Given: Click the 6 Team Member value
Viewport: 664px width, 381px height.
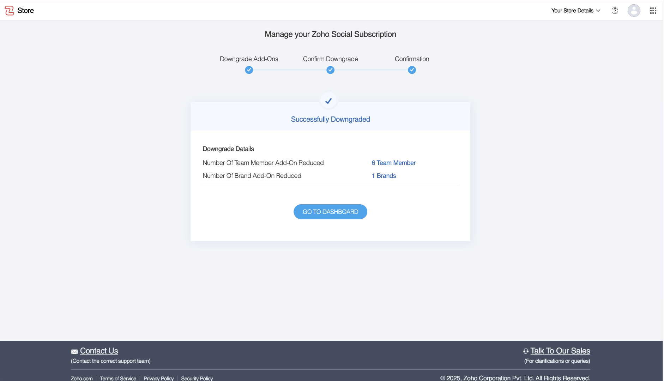Looking at the screenshot, I should pos(394,163).
